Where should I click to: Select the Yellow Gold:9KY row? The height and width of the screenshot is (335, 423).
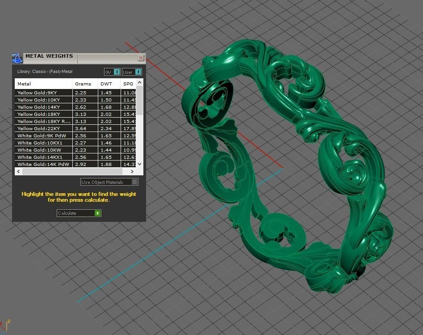point(75,93)
